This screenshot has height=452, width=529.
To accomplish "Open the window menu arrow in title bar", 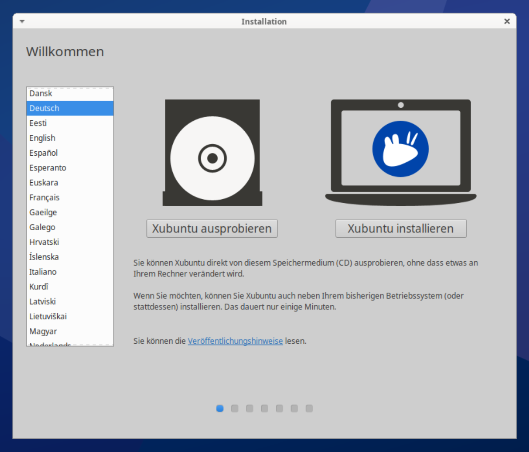I will pos(22,21).
